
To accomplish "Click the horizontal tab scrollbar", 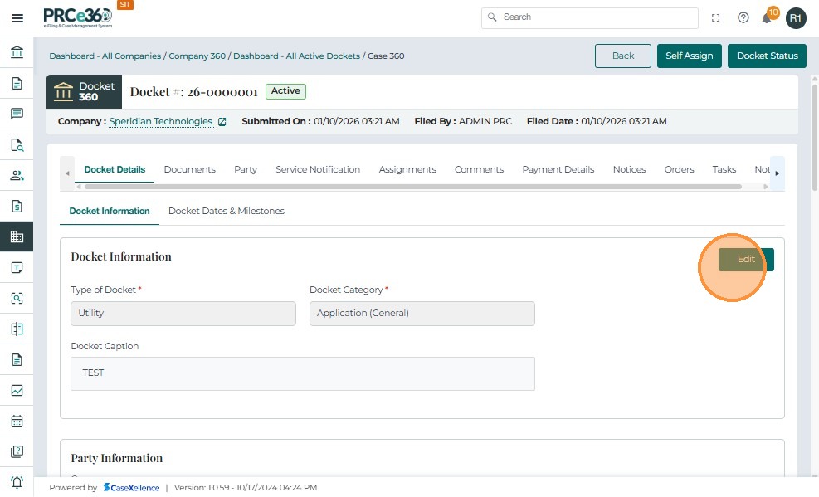I will click(x=412, y=187).
